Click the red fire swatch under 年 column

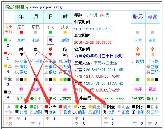click(21, 32)
